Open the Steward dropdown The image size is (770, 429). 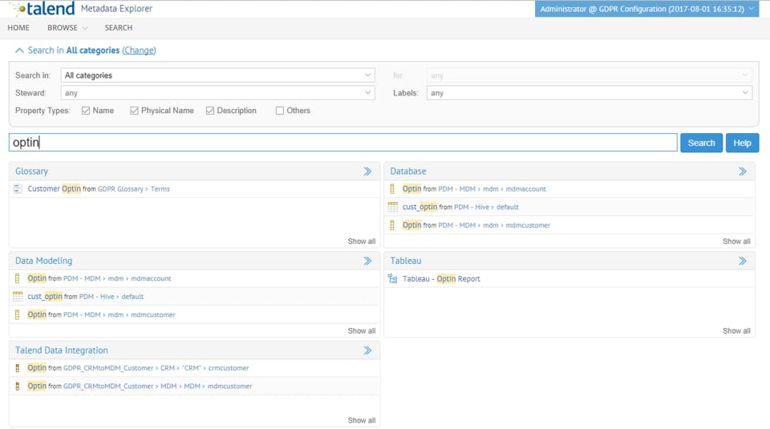(x=217, y=93)
